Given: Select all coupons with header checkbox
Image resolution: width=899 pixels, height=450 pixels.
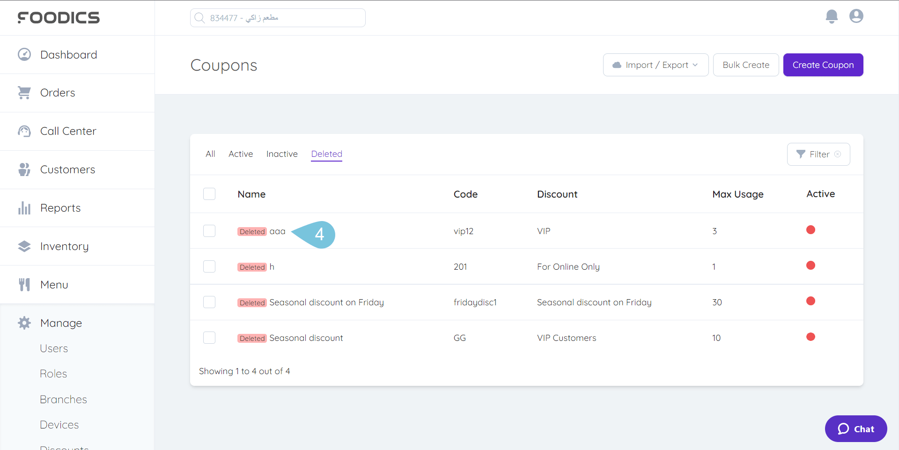Looking at the screenshot, I should click(x=209, y=194).
